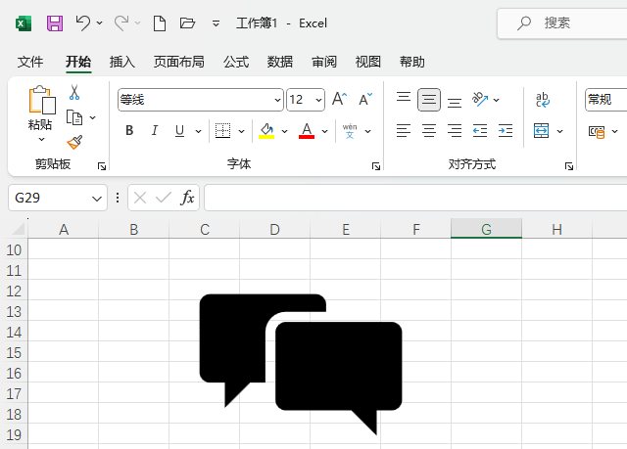Expand the 粘贴 options arrow
627x449 pixels.
41,139
